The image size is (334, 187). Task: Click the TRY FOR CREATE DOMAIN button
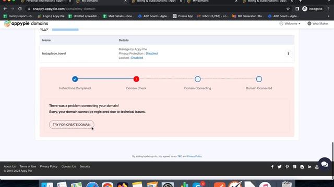pos(71,125)
